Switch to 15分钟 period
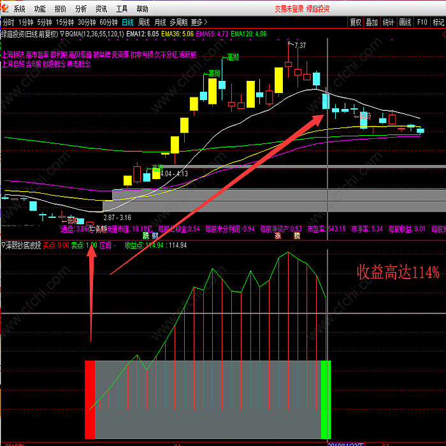446x446 pixels. 65,22
